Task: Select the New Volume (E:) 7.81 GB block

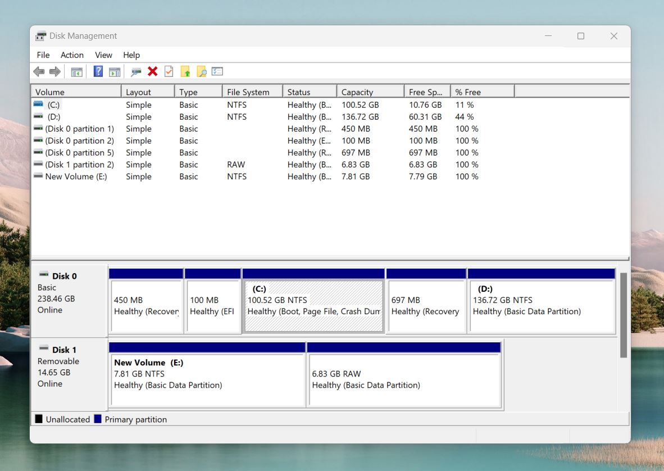Action: (207, 375)
